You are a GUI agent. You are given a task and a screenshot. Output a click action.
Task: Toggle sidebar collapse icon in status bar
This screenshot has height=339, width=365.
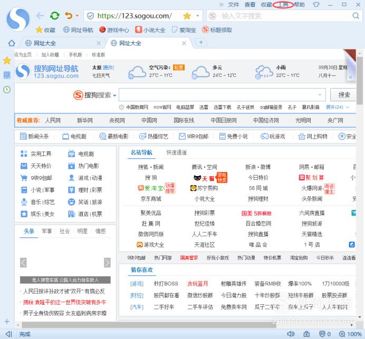[8, 334]
